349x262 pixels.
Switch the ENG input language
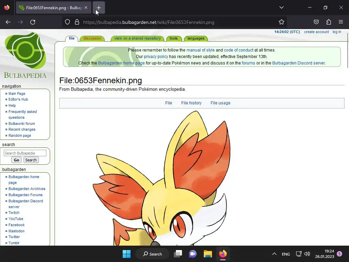click(286, 254)
